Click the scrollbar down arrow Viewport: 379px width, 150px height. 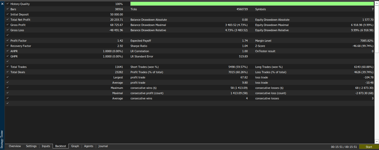click(x=376, y=141)
